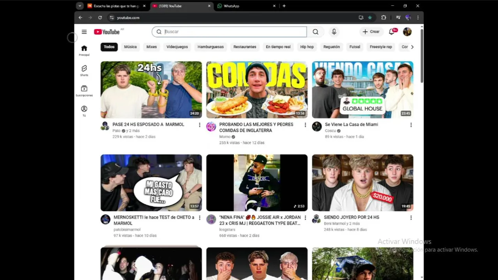The width and height of the screenshot is (498, 280).
Task: Go to Principal home in sidebar
Action: click(84, 51)
